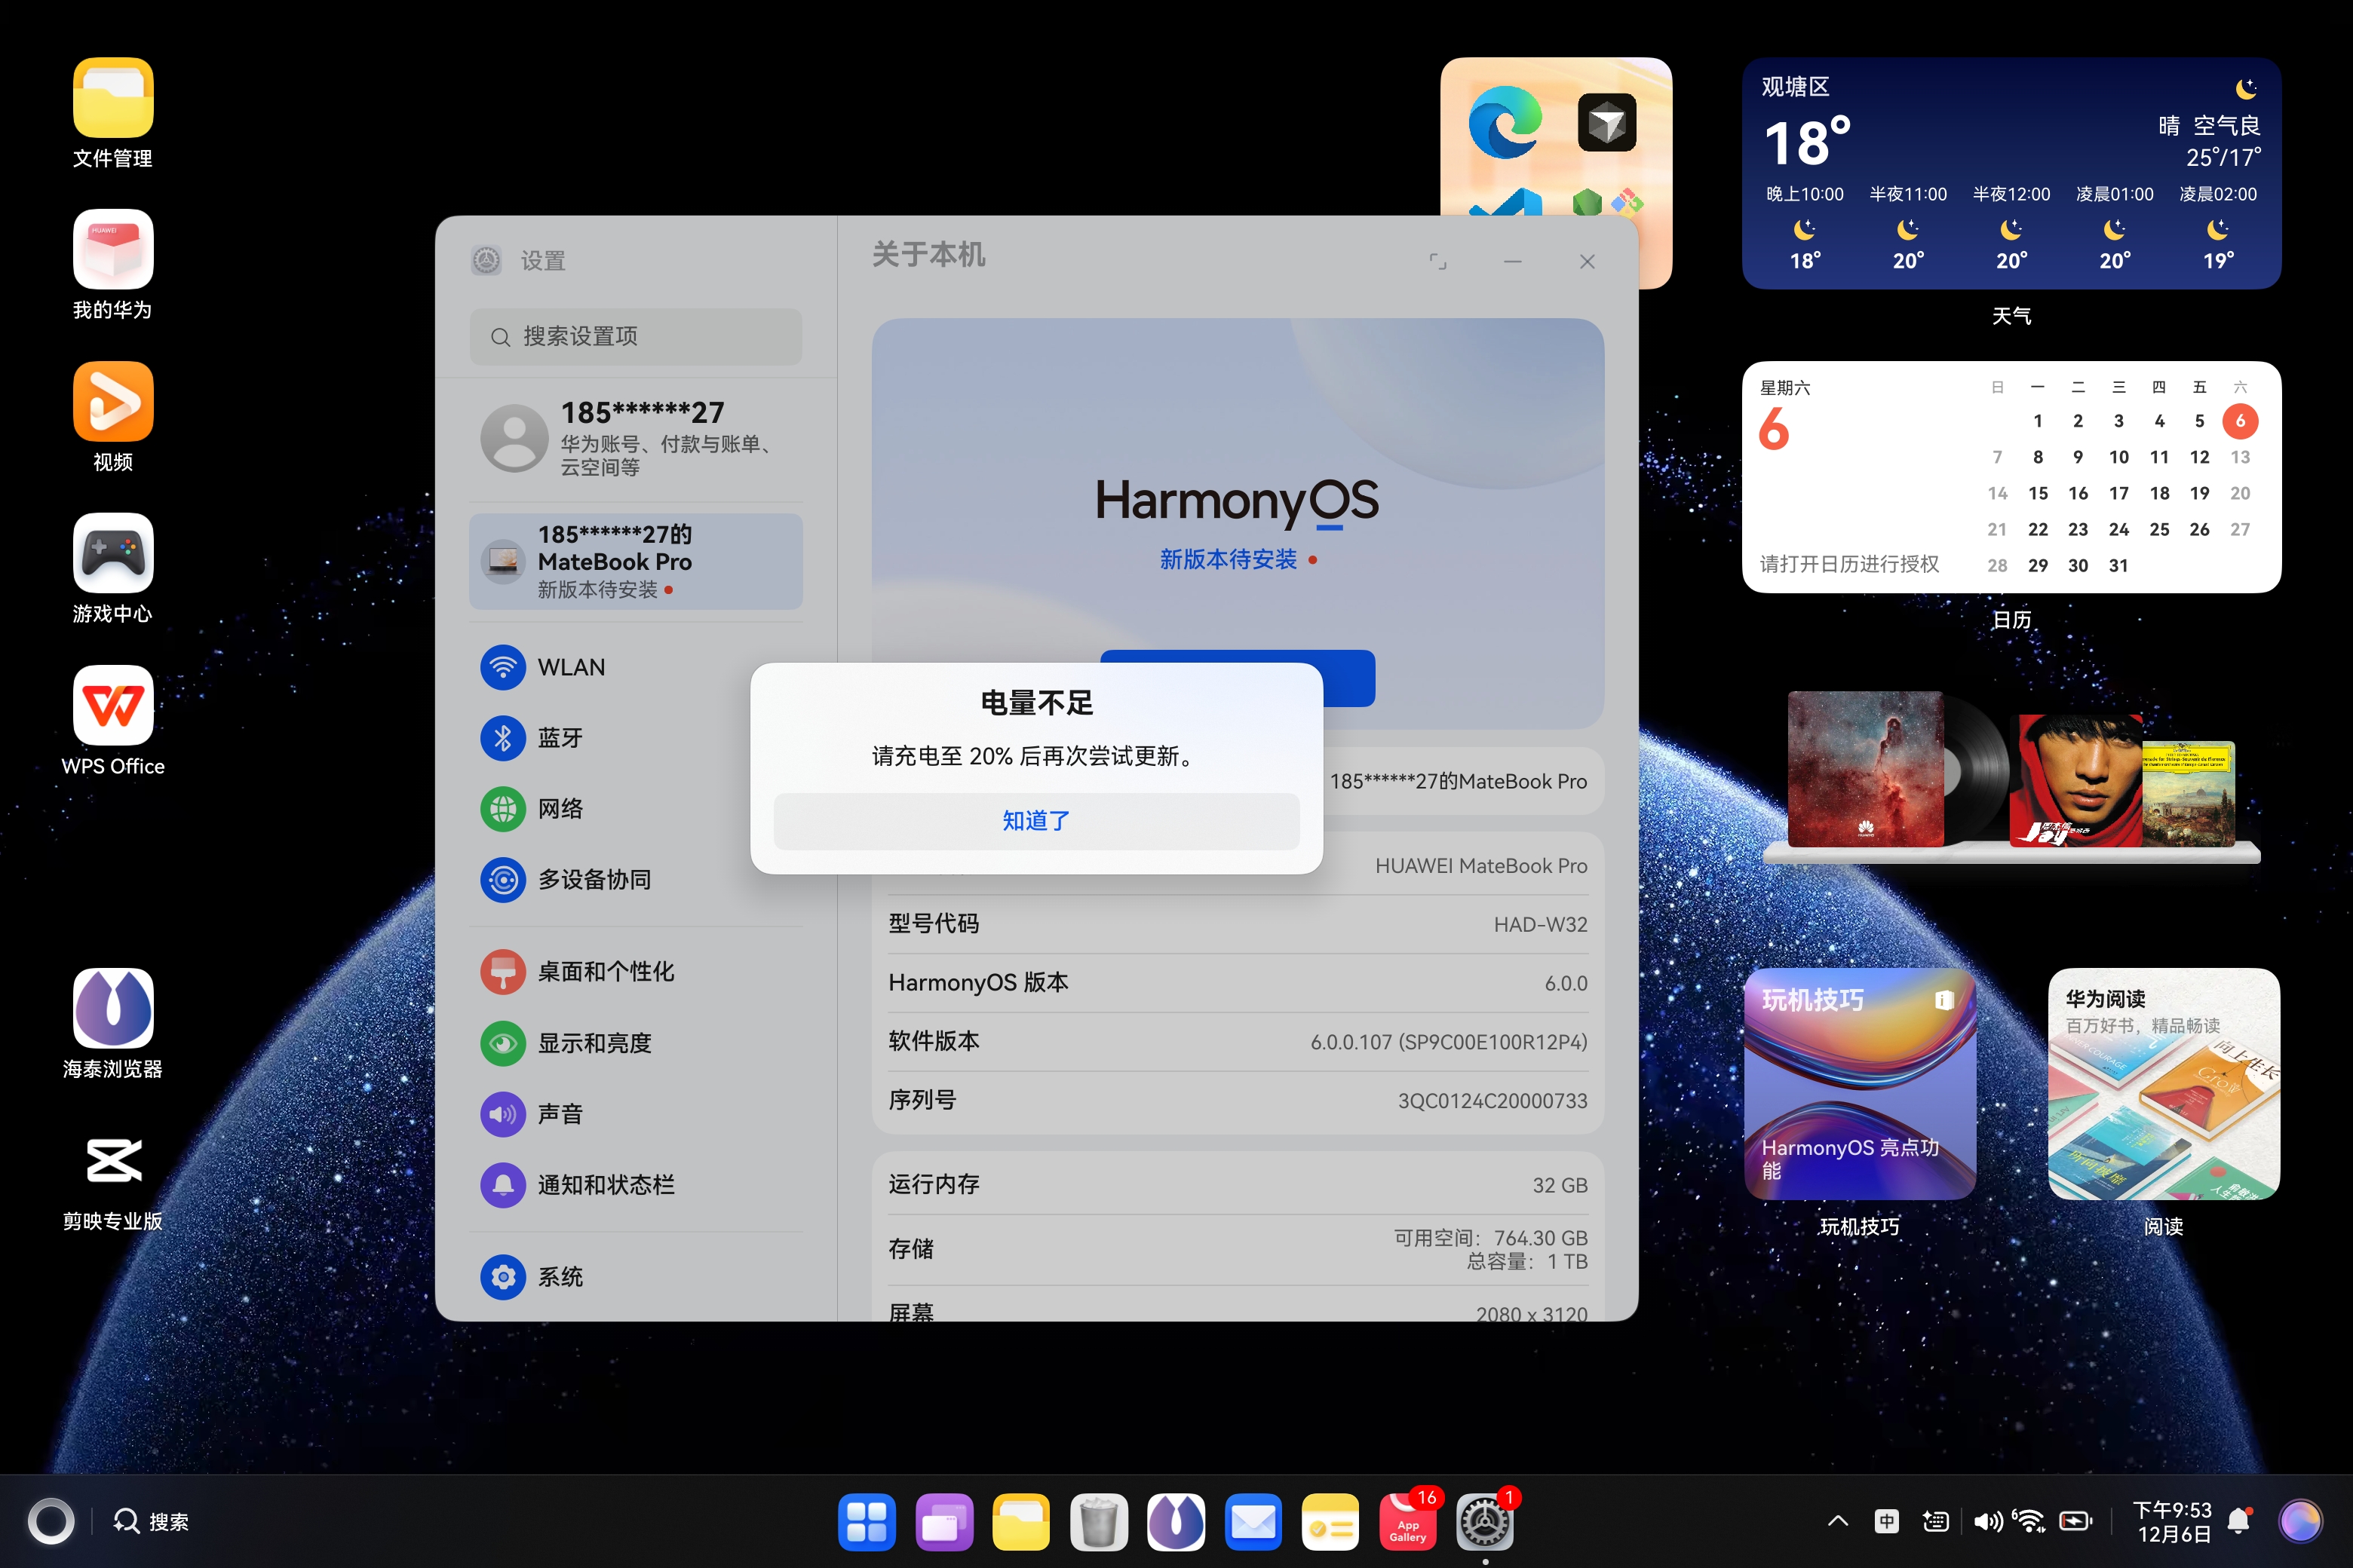The width and height of the screenshot is (2353, 1568).
Task: Open the 显示和亮度 settings section
Action: click(594, 1043)
